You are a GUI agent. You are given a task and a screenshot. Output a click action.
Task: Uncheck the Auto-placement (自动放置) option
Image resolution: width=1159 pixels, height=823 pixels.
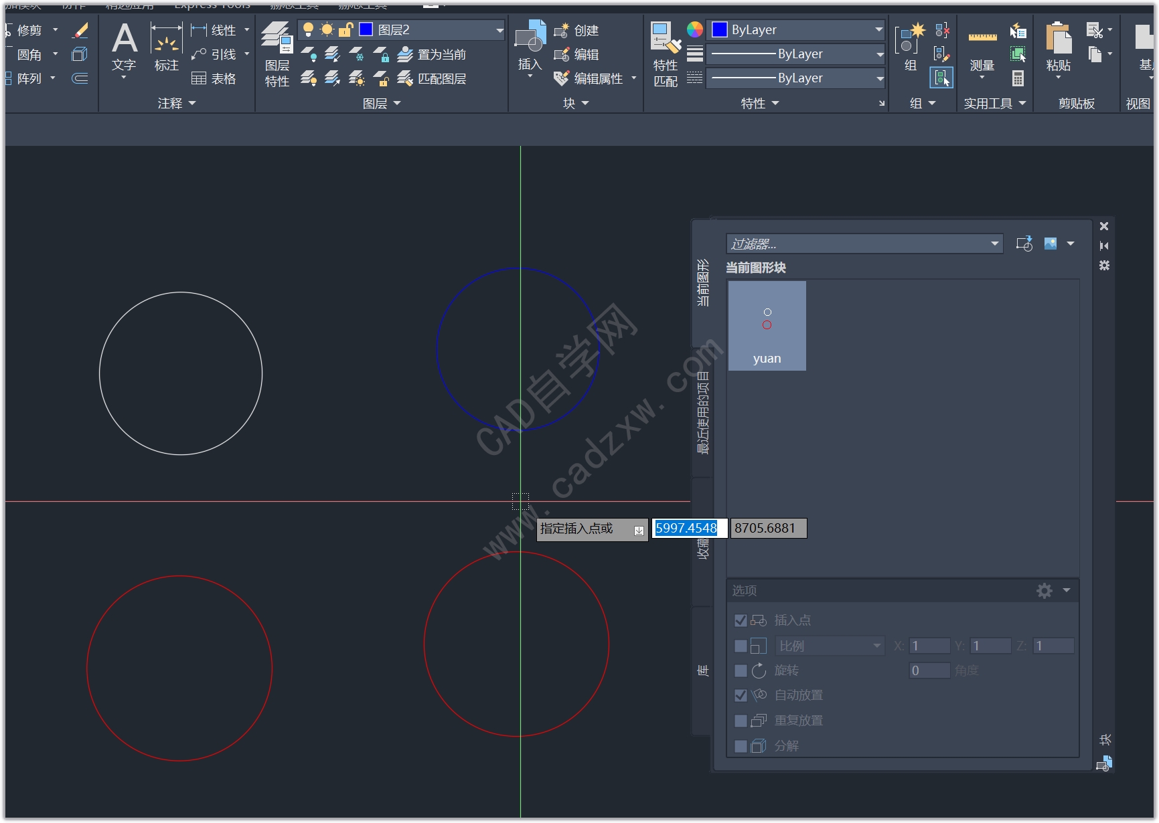[741, 695]
